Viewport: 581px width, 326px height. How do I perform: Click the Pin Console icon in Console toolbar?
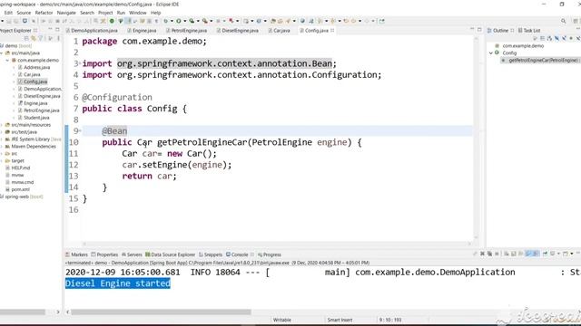(x=545, y=254)
